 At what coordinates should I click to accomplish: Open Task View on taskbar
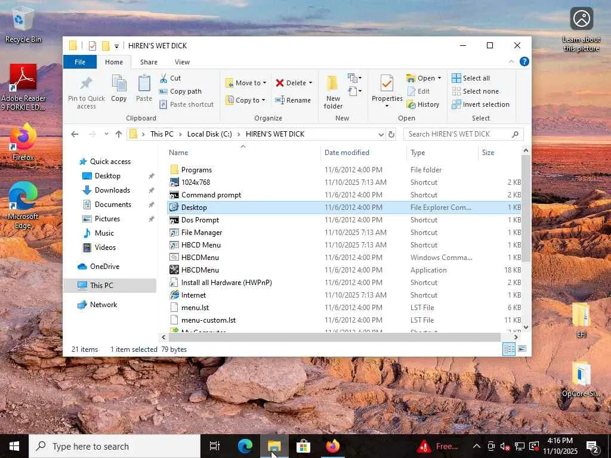tap(215, 446)
